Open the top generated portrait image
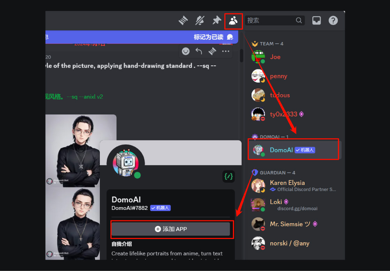 click(81, 151)
